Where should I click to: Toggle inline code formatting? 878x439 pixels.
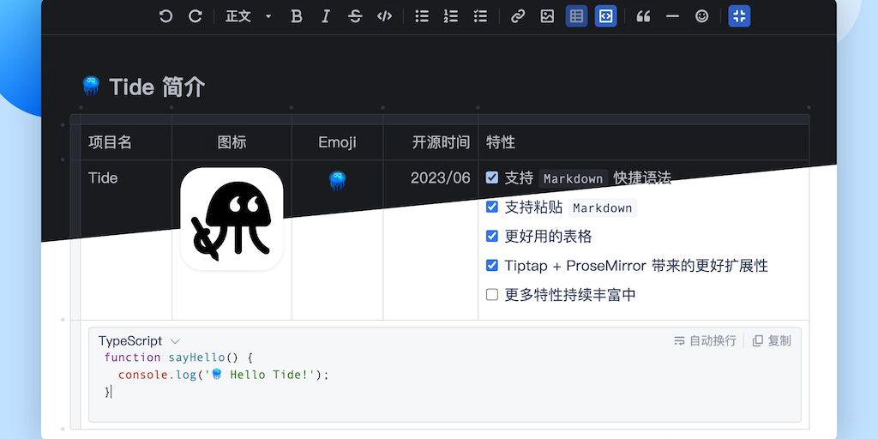coord(384,16)
